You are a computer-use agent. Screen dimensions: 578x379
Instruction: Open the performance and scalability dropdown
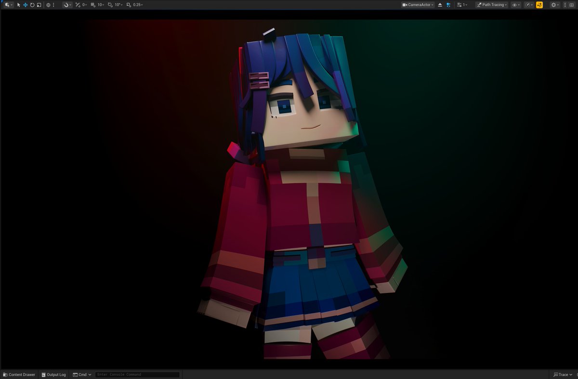529,5
